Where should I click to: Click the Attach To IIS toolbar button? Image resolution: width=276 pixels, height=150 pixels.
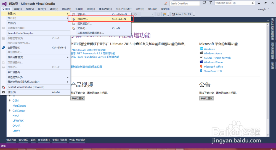tap(182, 14)
